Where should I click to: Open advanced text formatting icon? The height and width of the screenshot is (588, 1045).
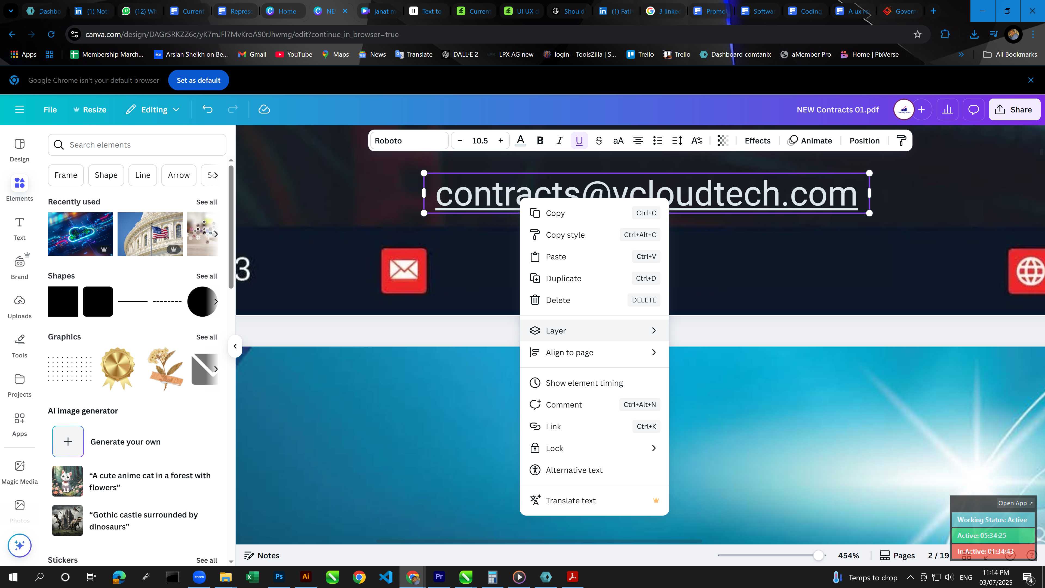[x=697, y=141]
